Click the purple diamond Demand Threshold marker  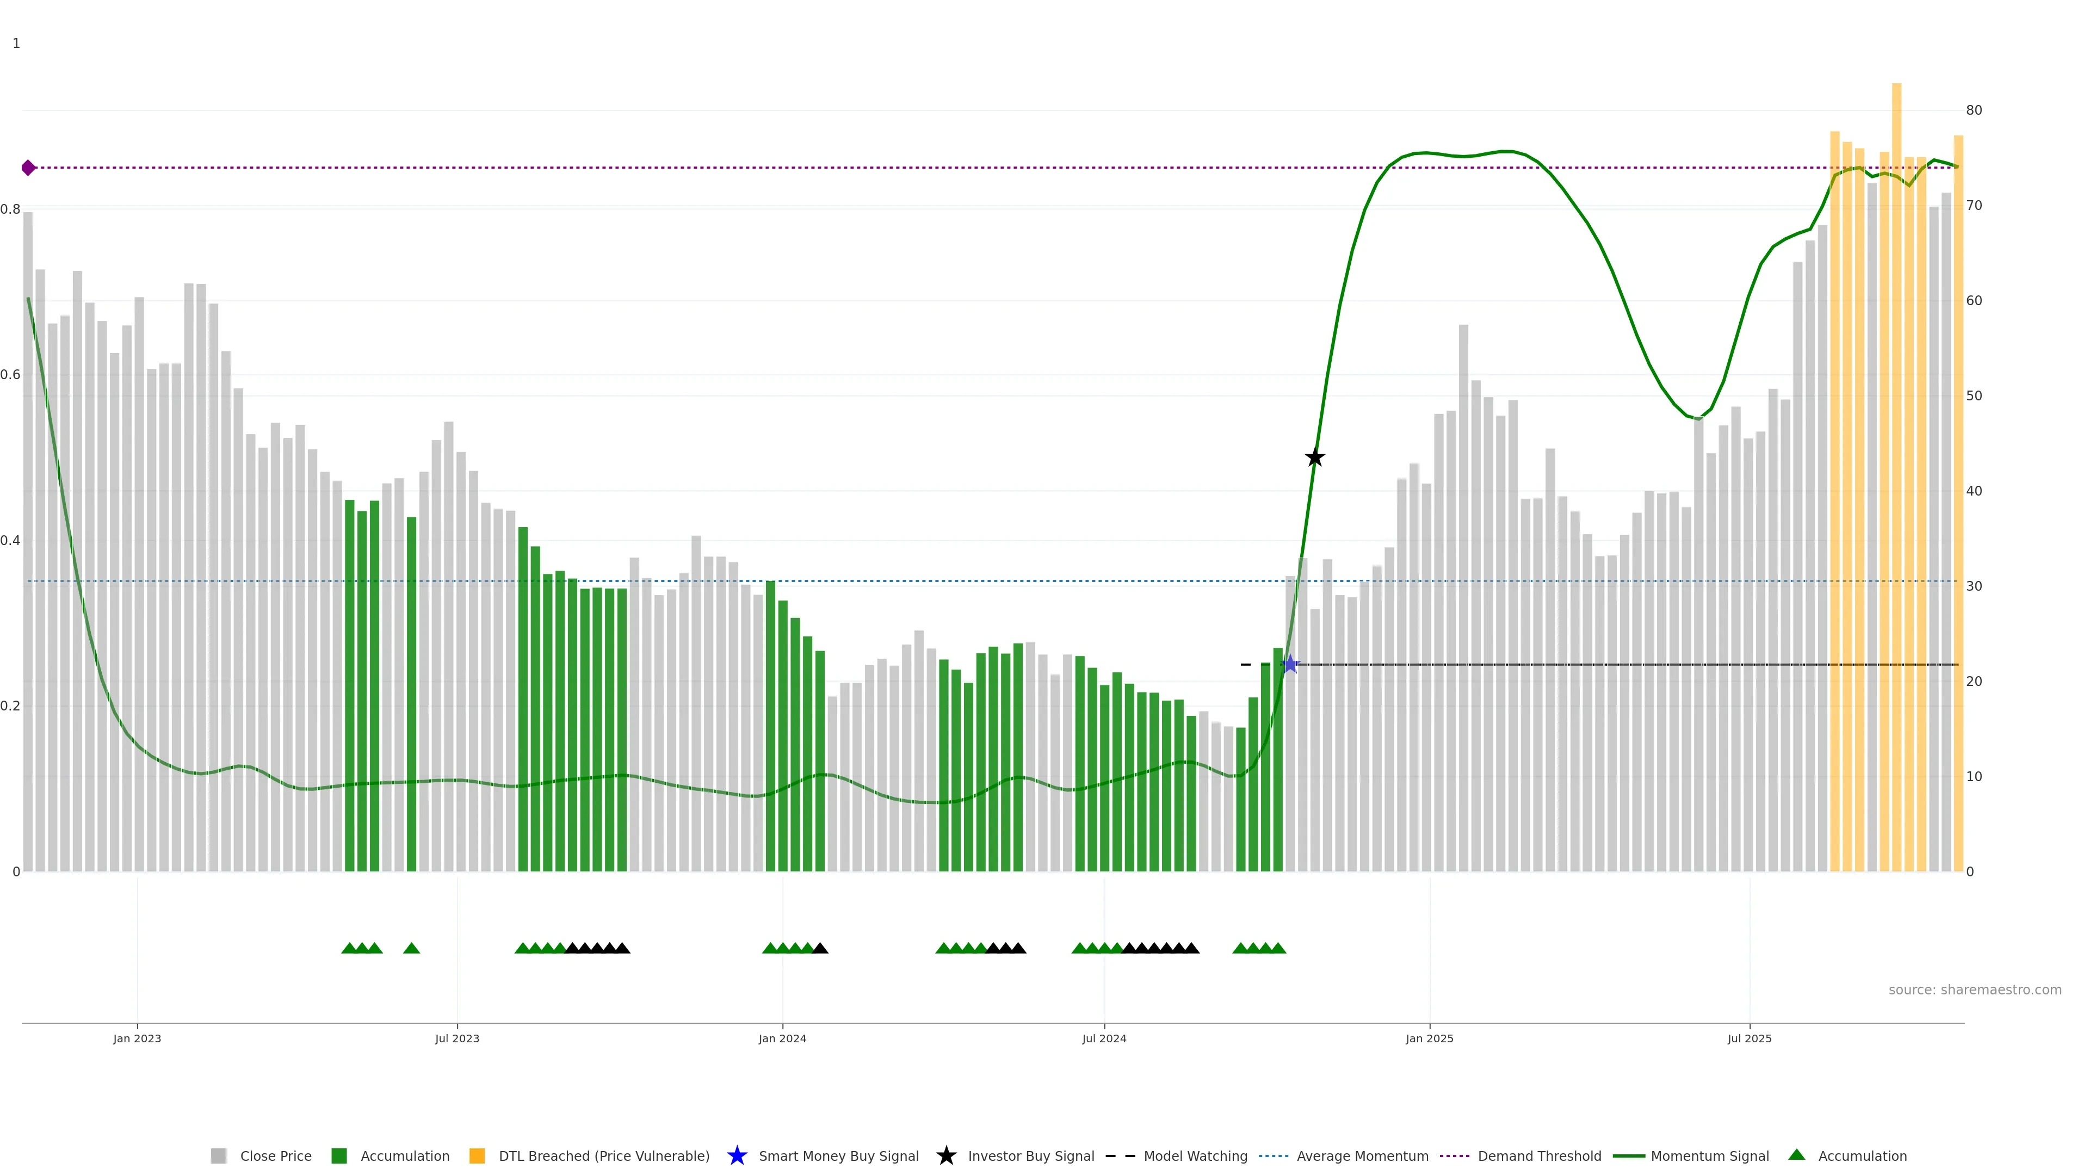click(28, 168)
